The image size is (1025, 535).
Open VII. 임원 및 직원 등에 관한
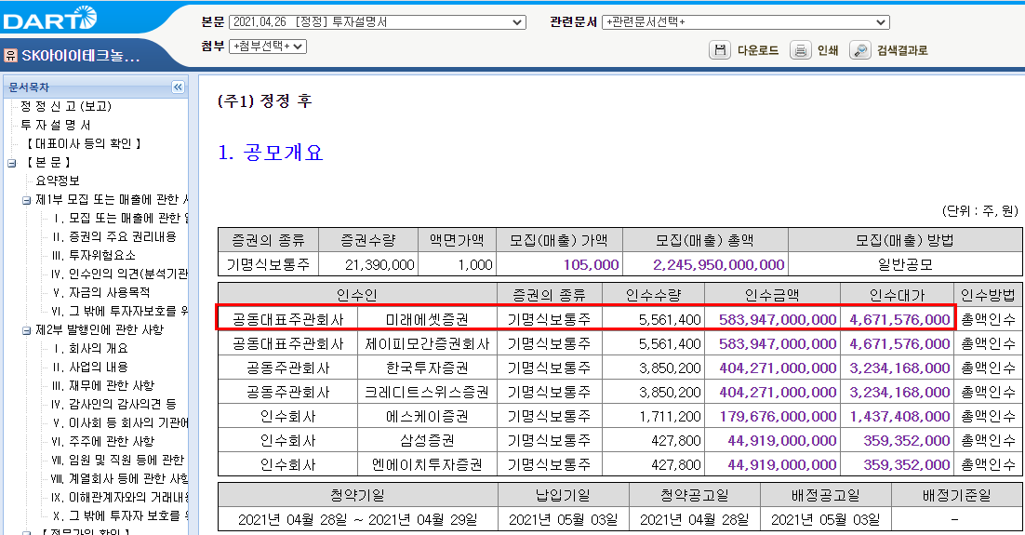[x=118, y=460]
